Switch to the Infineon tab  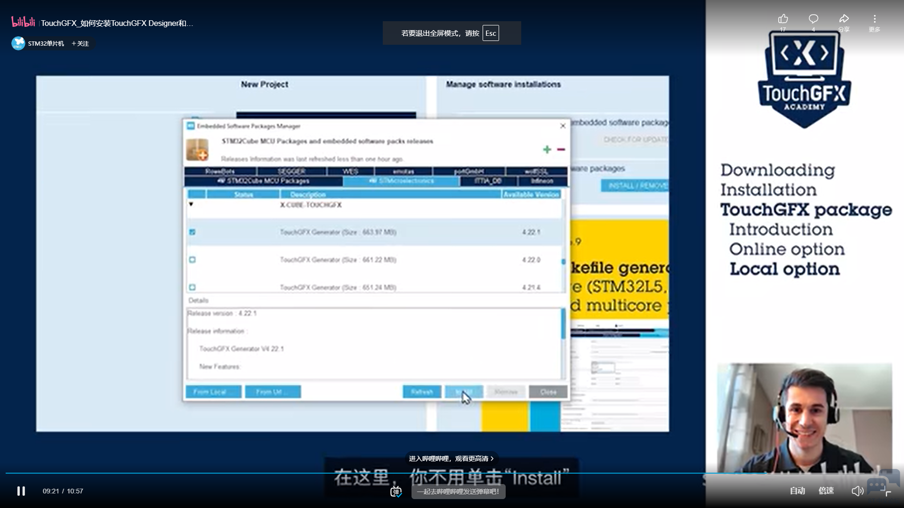(x=542, y=181)
